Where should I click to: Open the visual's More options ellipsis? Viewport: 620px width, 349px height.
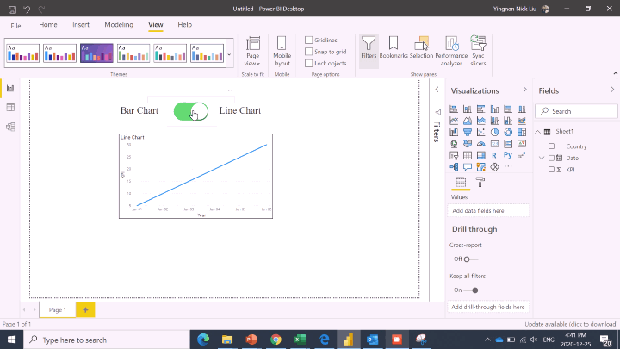point(229,90)
